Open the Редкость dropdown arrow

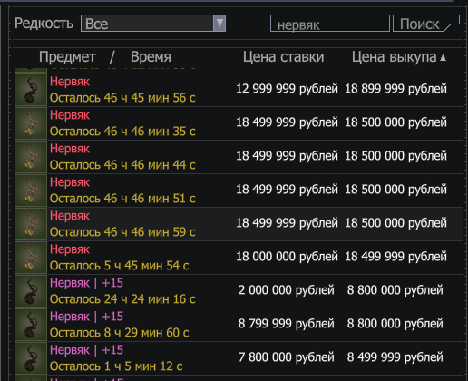[x=219, y=23]
